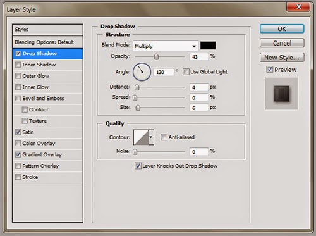
Task: Click the black shadow color swatch
Action: (x=208, y=46)
